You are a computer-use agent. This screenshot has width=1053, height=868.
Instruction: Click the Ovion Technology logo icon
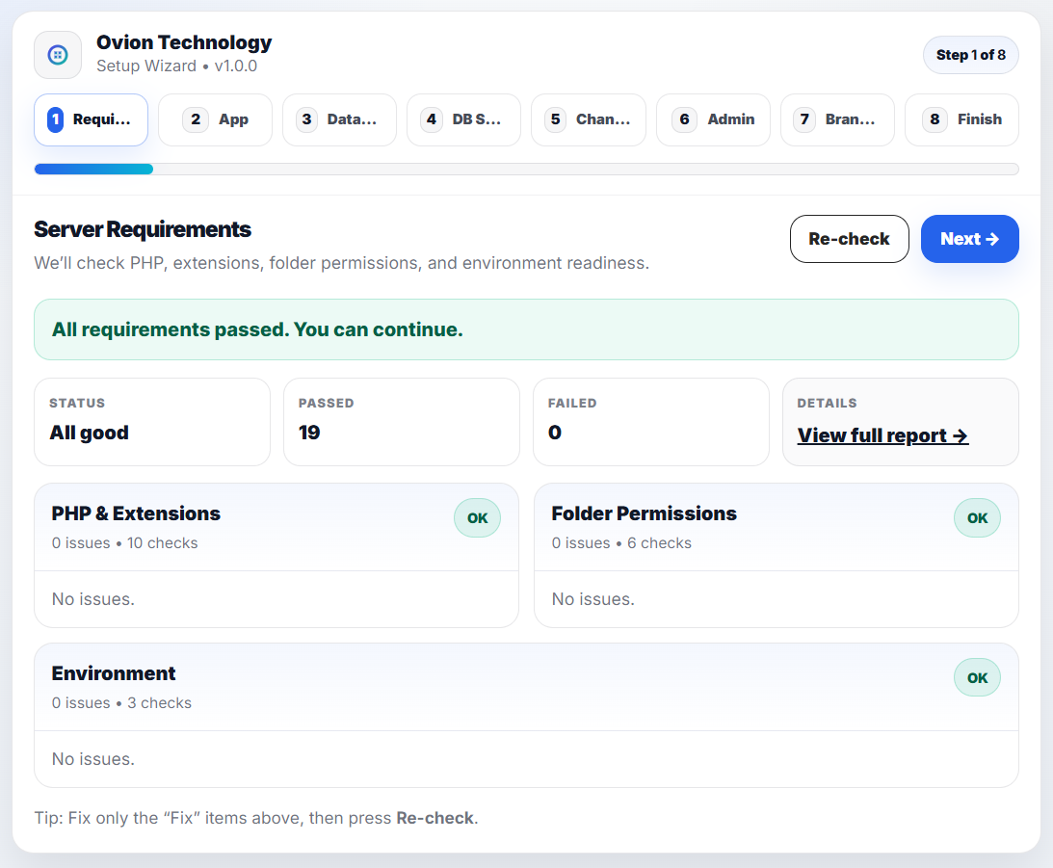58,55
